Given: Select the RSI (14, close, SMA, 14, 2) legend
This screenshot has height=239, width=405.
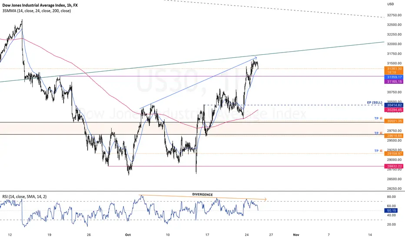Looking at the screenshot, I should (24, 196).
